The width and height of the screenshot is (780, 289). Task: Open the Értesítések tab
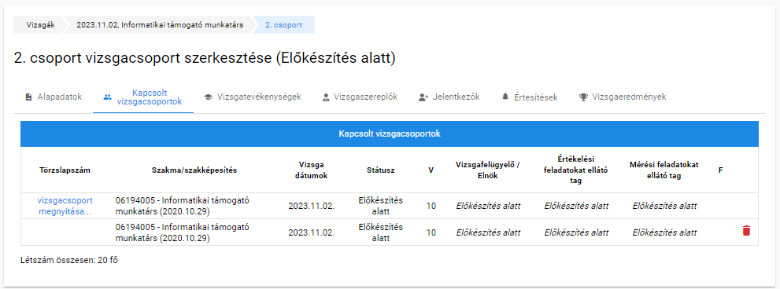pyautogui.click(x=530, y=97)
